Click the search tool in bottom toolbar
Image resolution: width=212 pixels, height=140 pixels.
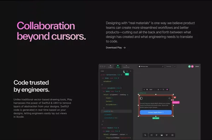(145, 135)
